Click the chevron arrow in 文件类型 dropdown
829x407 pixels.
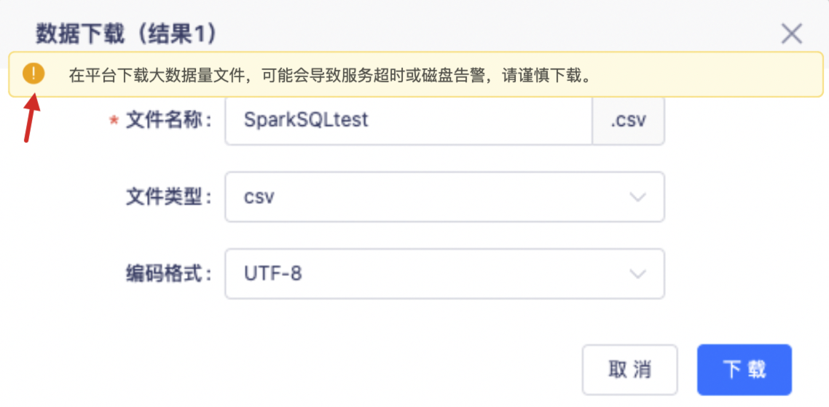pos(638,197)
